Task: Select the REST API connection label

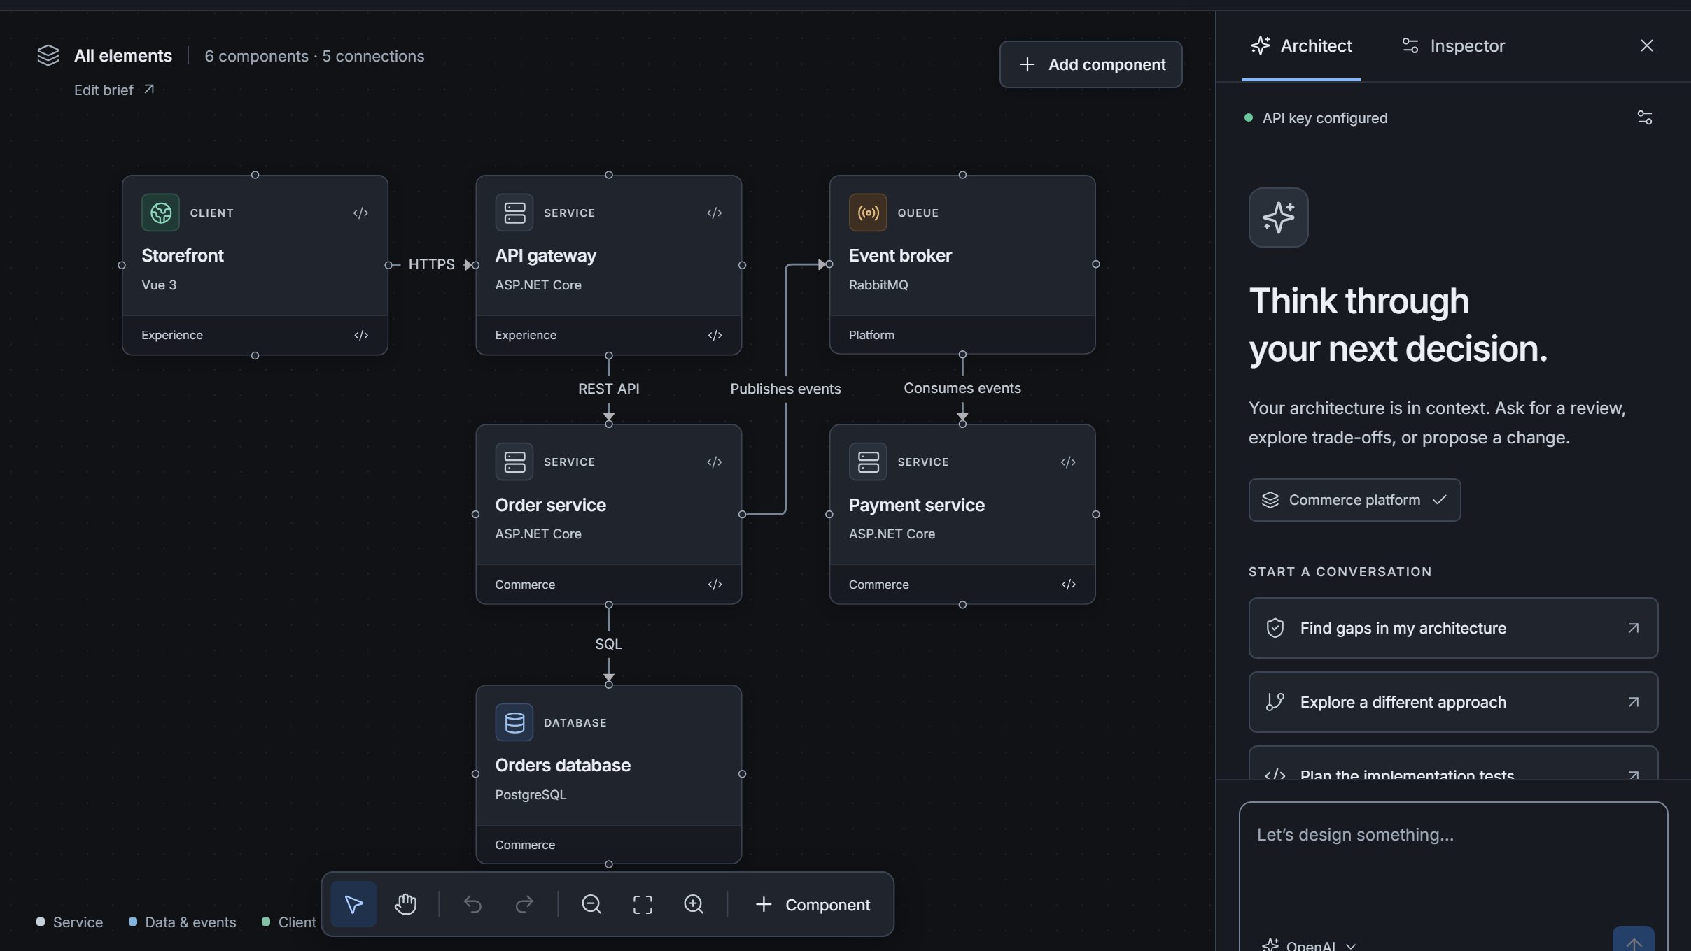Action: [x=608, y=389]
